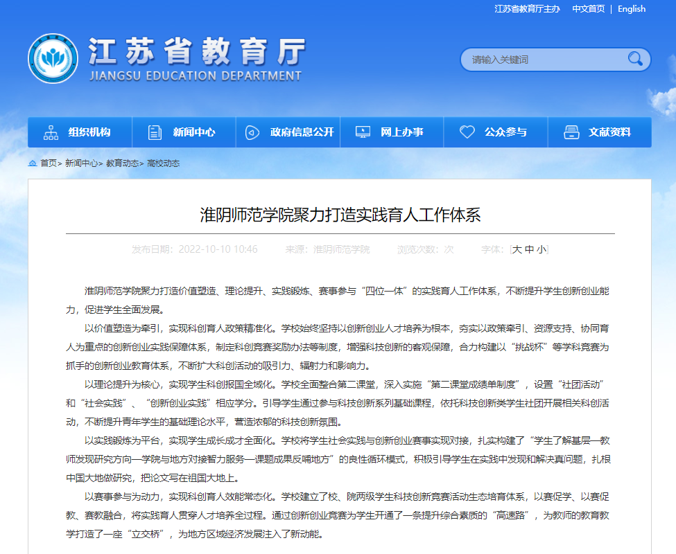Set font size to 中
This screenshot has width=676, height=554.
[x=530, y=249]
